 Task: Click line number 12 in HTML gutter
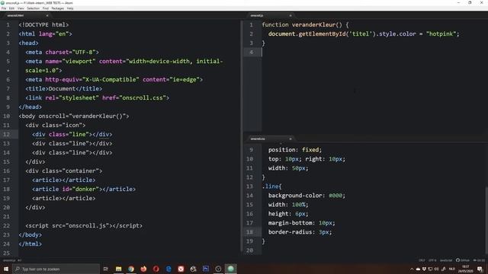click(6, 134)
